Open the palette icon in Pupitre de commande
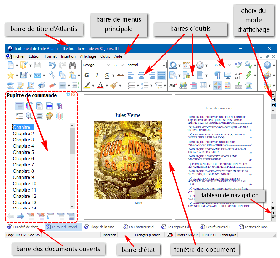Image resolution: width=280 pixels, height=258 pixels. pos(49,116)
